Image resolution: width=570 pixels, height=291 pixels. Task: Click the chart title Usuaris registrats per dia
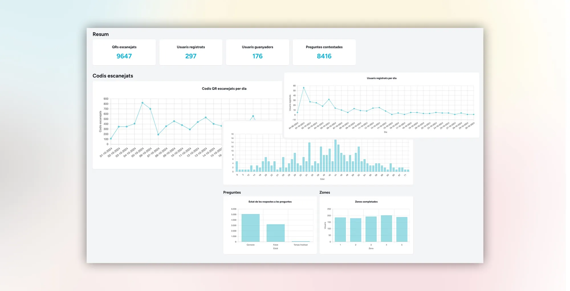(382, 78)
